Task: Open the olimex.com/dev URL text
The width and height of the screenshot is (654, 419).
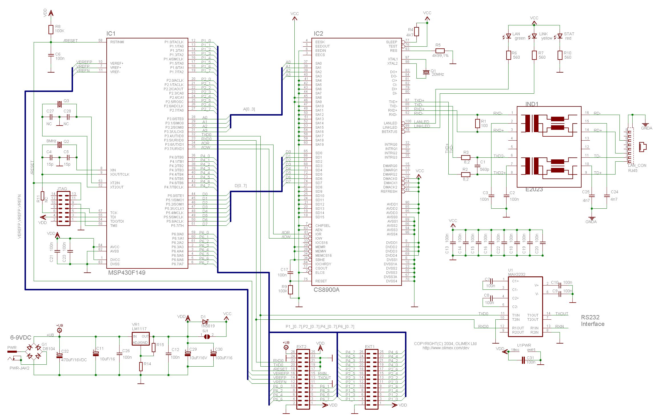Action: tap(446, 348)
